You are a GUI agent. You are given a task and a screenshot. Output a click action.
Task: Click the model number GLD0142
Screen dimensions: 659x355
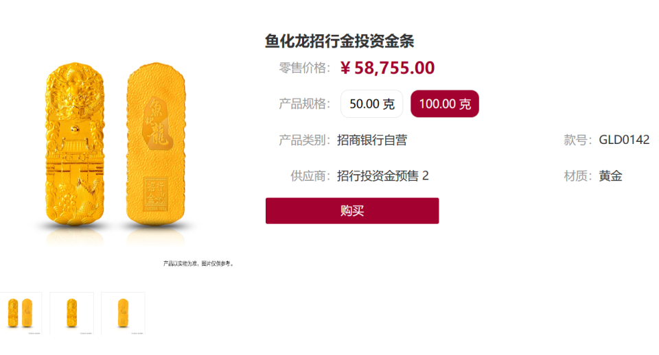(x=624, y=140)
